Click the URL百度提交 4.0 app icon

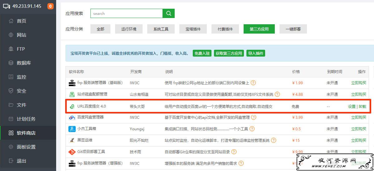(72, 107)
